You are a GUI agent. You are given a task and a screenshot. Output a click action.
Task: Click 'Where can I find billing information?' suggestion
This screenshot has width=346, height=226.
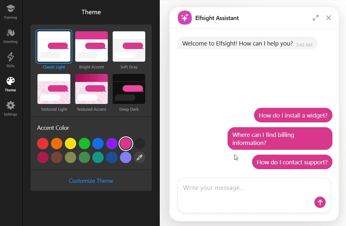coord(280,139)
